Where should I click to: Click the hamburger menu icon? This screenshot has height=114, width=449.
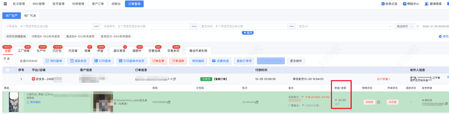point(5,4)
